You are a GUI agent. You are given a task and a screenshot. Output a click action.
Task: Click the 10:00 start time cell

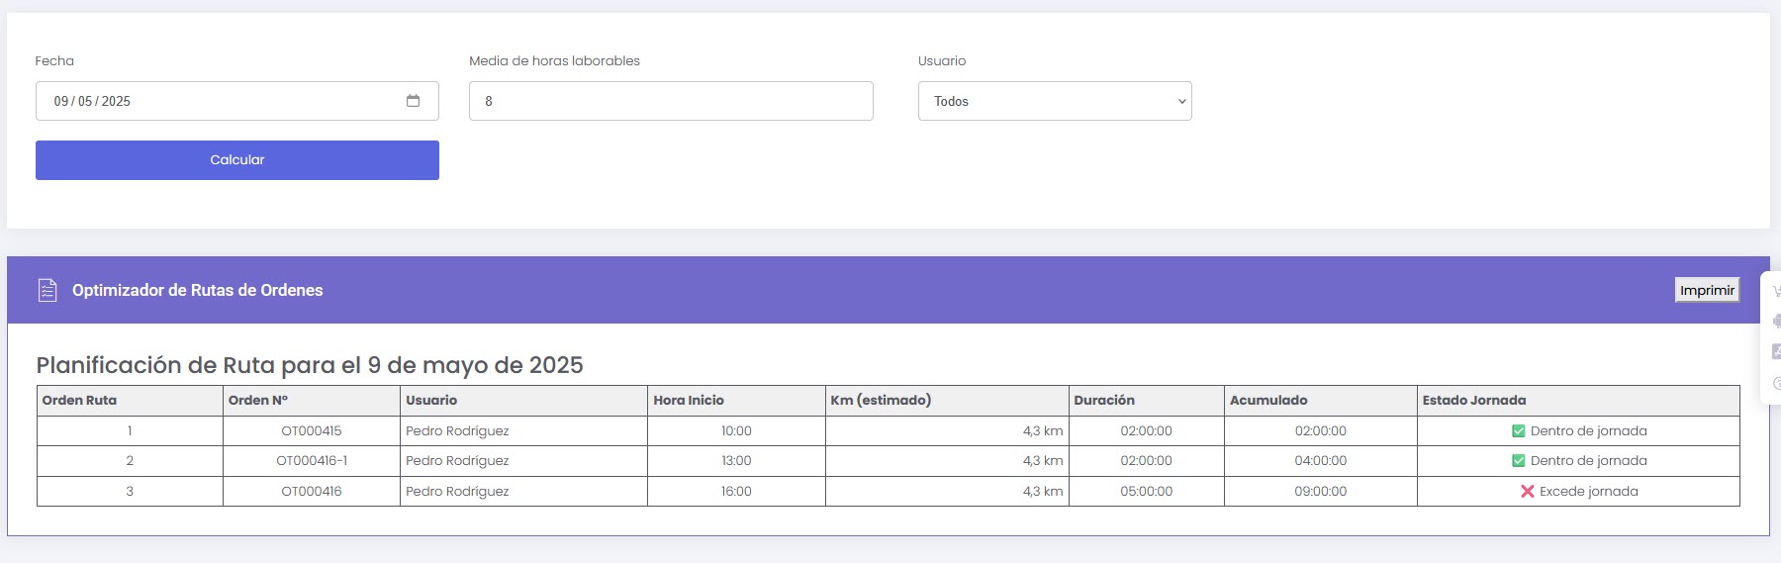click(x=737, y=431)
